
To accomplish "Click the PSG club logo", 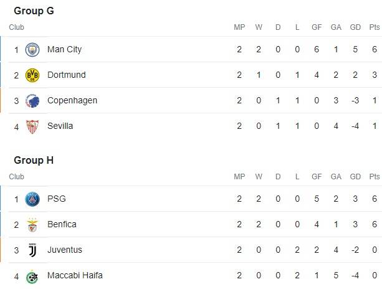I will tap(32, 199).
